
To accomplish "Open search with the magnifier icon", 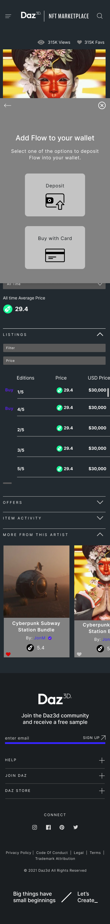I will coord(100,16).
